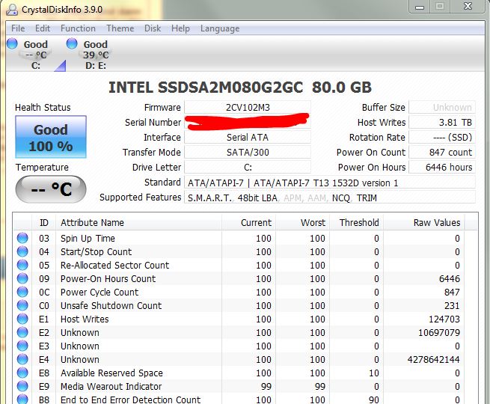Minimize the CrystalDiskInfo window
This screenshot has height=404, width=490.
coord(420,7)
